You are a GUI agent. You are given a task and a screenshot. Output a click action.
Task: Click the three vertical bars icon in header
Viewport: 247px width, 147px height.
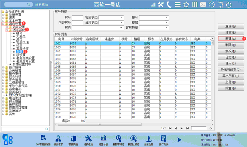pyautogui.click(x=195, y=4)
